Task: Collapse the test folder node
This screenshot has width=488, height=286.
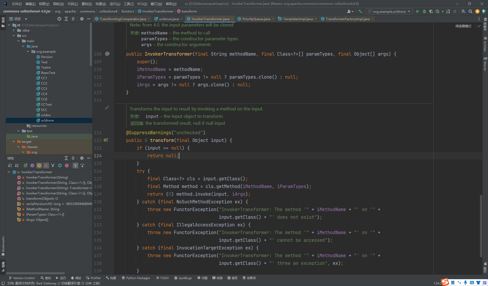Action: [x=18, y=131]
